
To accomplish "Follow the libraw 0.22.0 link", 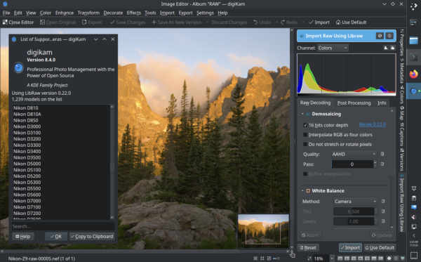I will (373, 124).
